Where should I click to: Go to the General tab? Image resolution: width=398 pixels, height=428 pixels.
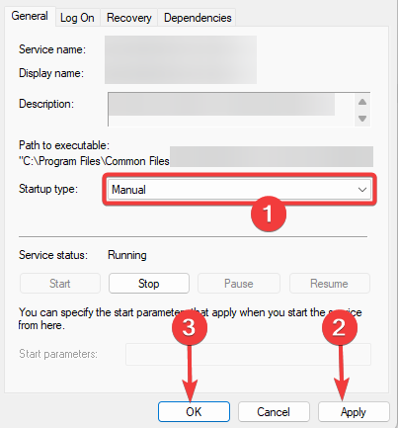tap(30, 16)
